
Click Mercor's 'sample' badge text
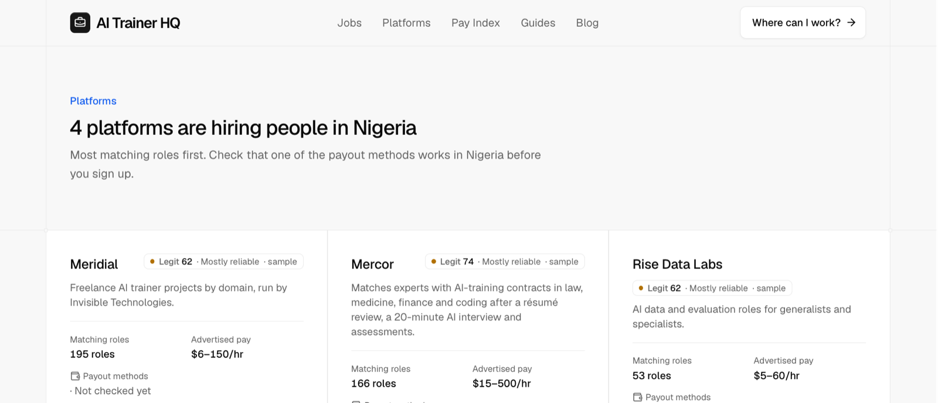(563, 262)
